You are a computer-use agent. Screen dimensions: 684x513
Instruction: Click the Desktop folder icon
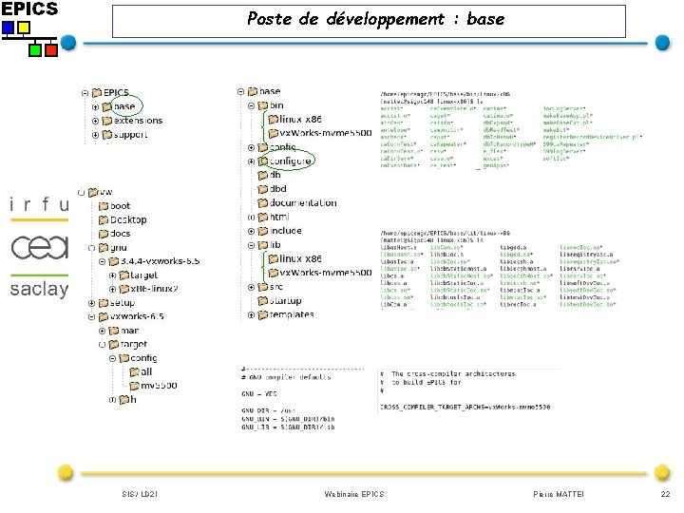point(104,219)
